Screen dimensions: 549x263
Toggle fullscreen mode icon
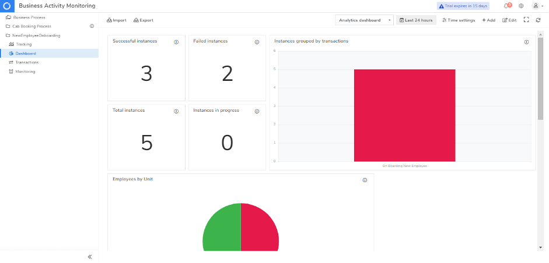coord(526,20)
